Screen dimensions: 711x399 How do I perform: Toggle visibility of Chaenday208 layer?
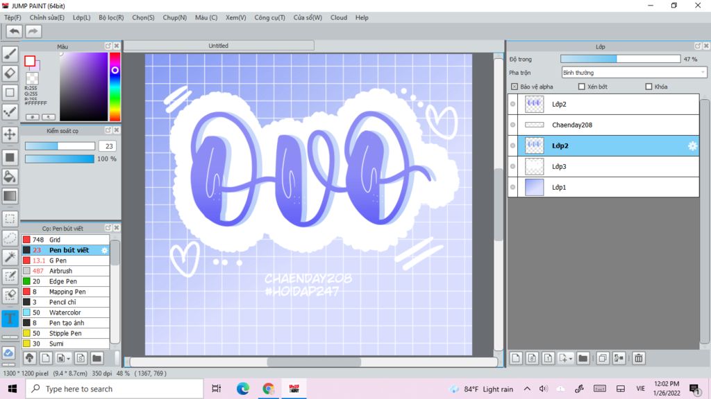point(513,125)
